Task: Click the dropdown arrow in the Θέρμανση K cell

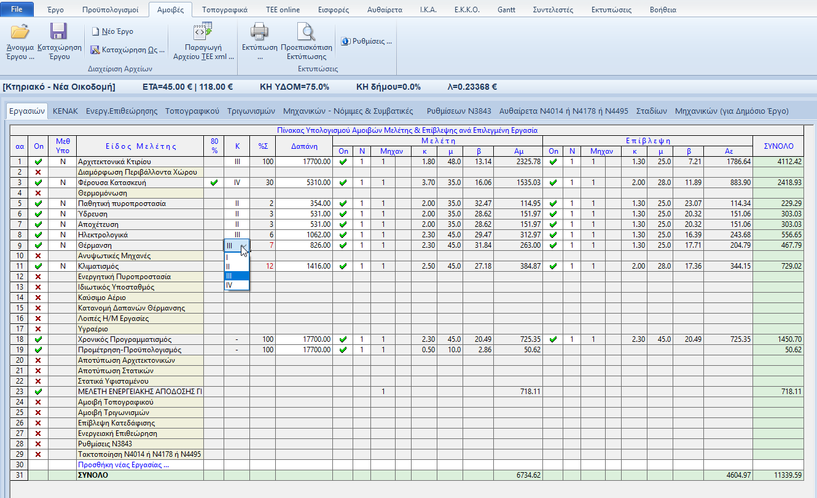Action: pos(244,246)
